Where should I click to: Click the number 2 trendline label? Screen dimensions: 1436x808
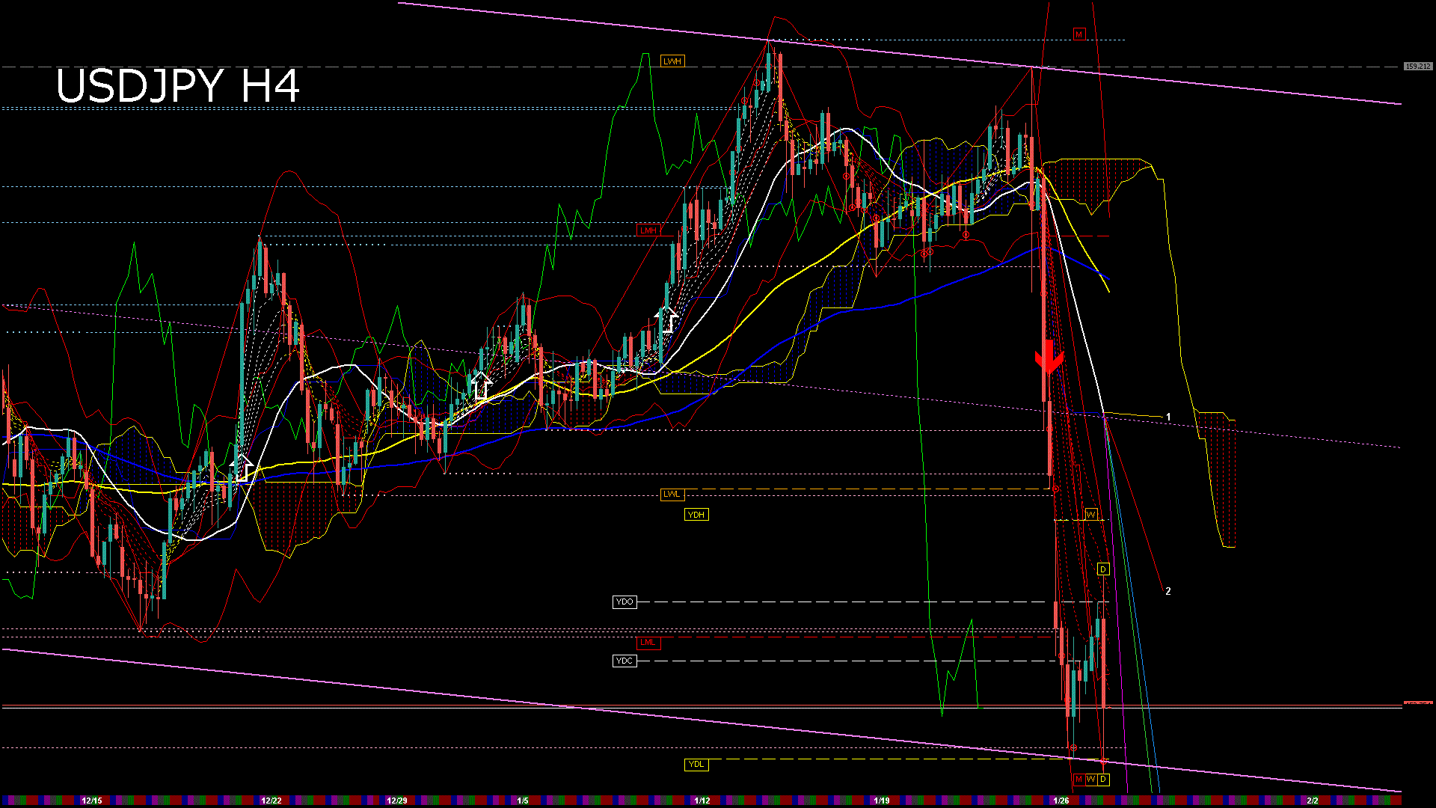point(1168,591)
